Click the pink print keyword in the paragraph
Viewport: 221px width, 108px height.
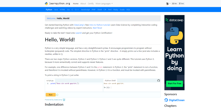[100, 67]
